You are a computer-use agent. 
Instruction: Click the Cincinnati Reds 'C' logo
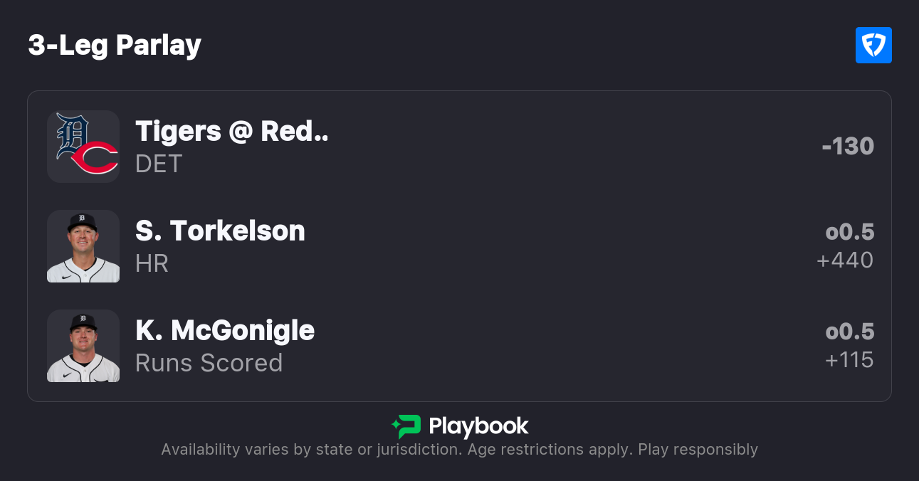95,158
